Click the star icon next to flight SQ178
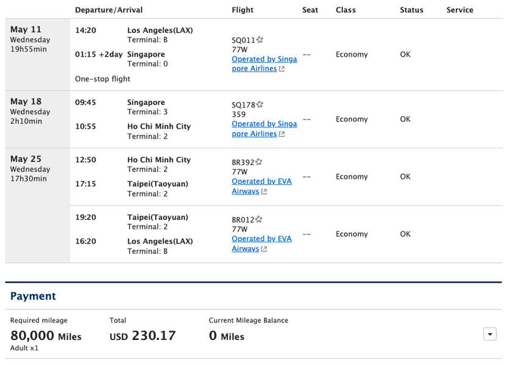Image resolution: width=506 pixels, height=365 pixels. pyautogui.click(x=260, y=105)
